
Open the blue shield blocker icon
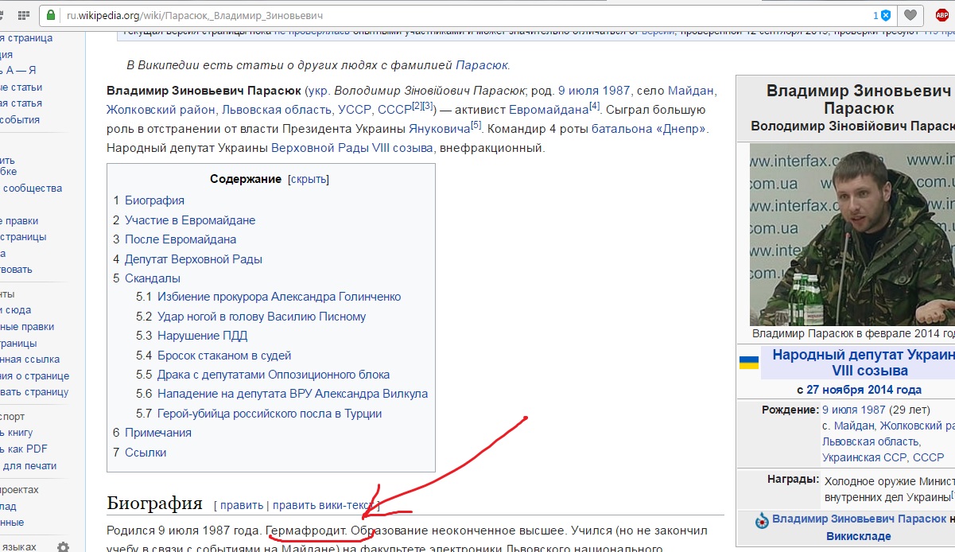tap(885, 15)
